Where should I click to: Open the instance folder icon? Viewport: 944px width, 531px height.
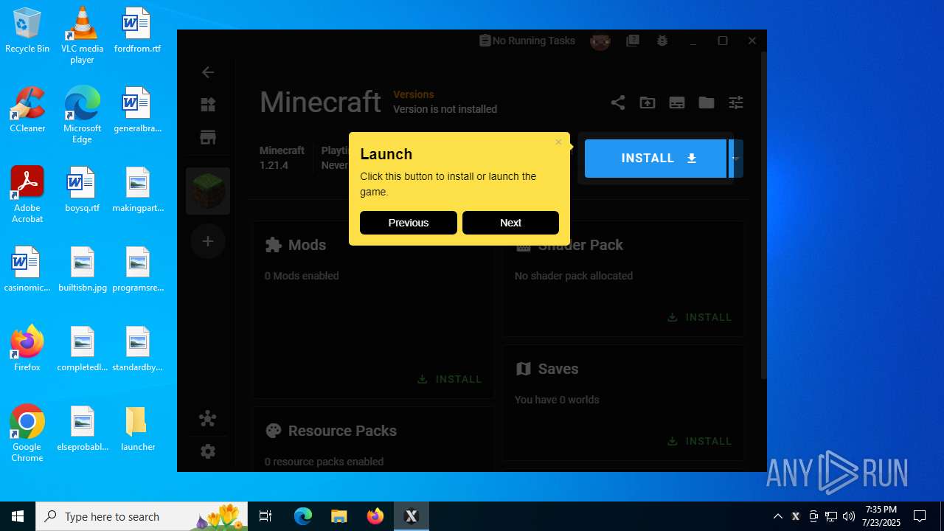coord(707,103)
